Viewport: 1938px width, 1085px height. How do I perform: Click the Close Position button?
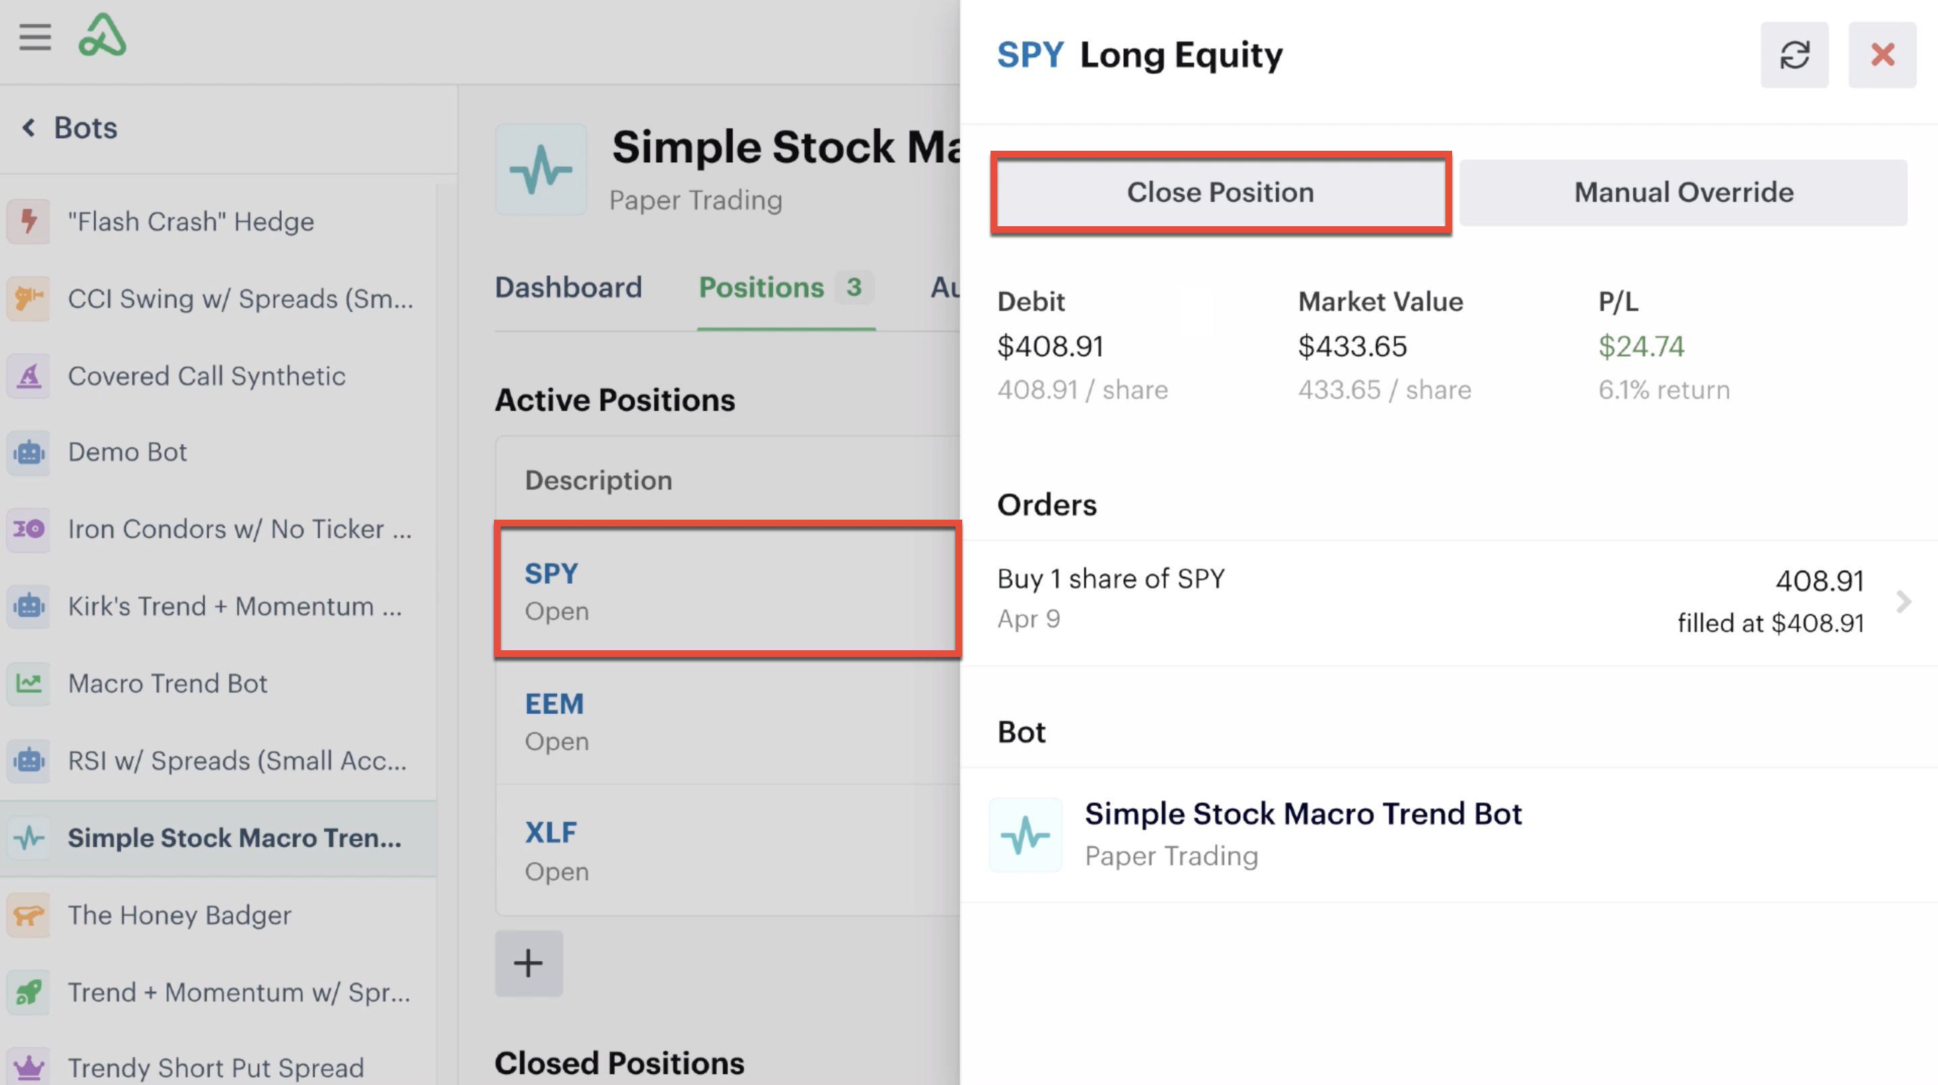[x=1220, y=193]
